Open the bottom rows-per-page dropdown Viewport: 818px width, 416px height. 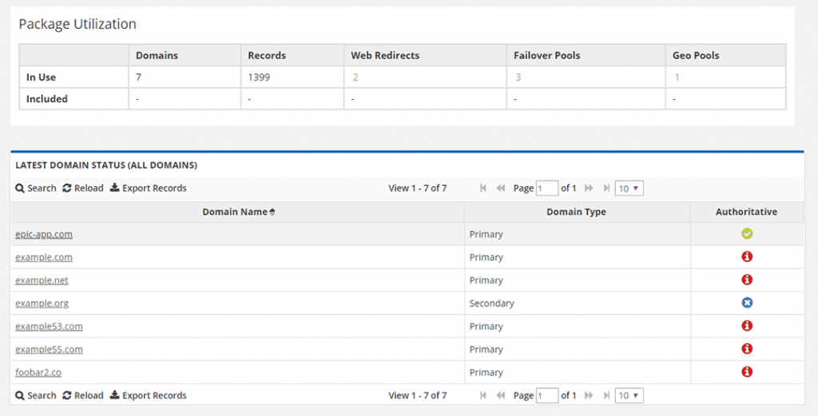[x=629, y=396]
